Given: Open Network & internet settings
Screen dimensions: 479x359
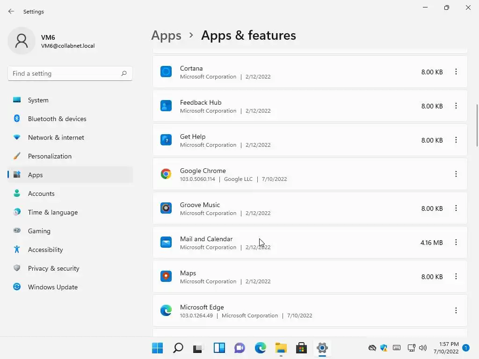Looking at the screenshot, I should click(70, 137).
